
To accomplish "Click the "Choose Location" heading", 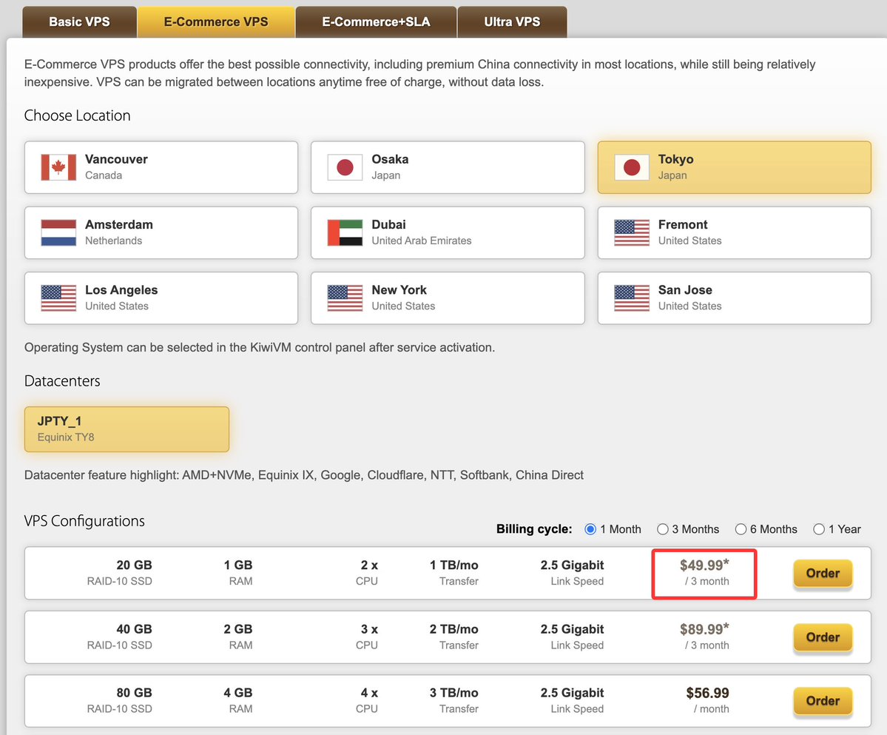I will tap(78, 115).
